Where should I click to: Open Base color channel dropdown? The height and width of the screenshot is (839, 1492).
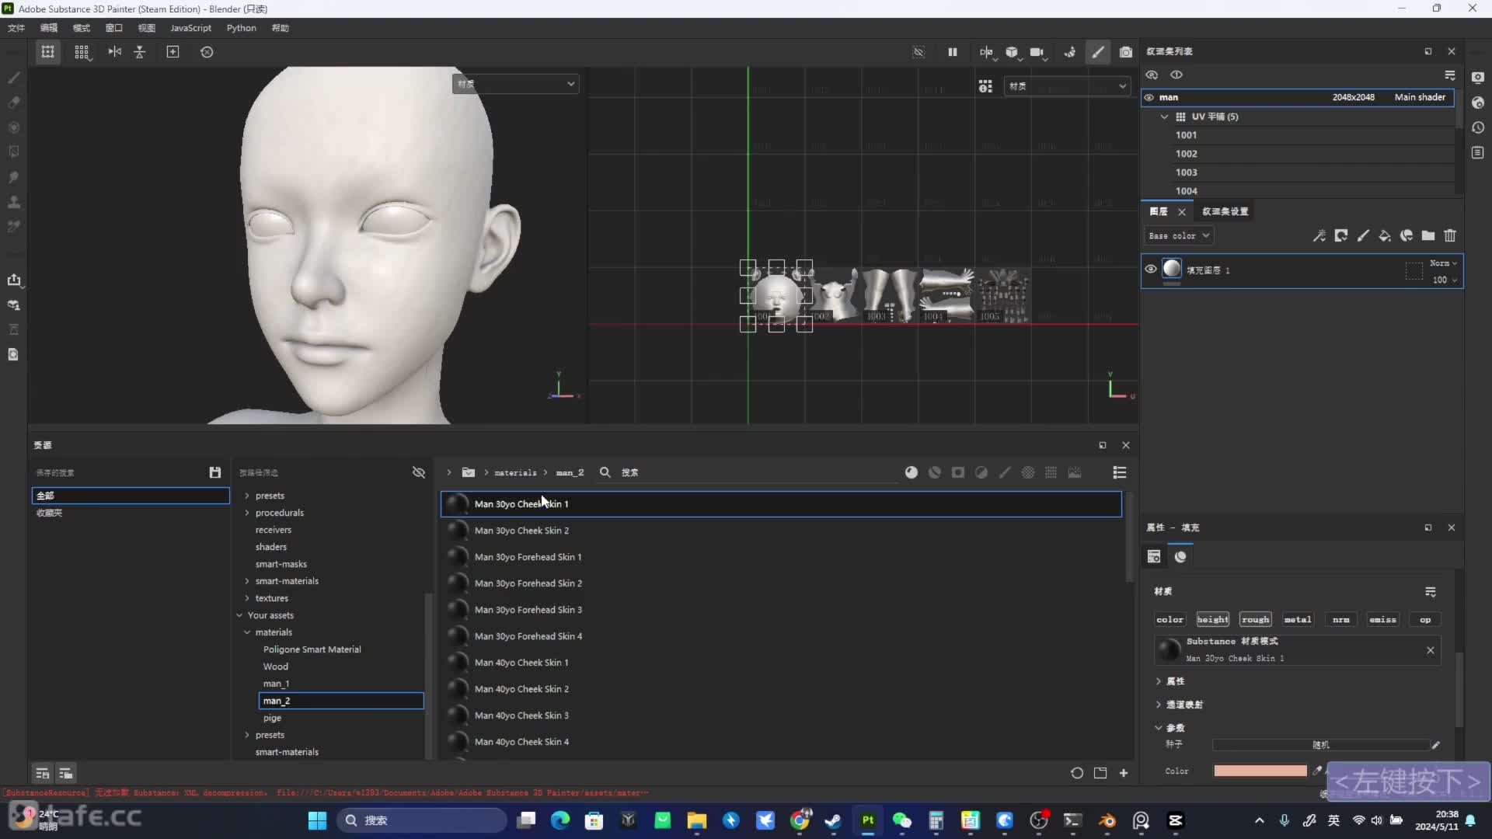[x=1179, y=235]
